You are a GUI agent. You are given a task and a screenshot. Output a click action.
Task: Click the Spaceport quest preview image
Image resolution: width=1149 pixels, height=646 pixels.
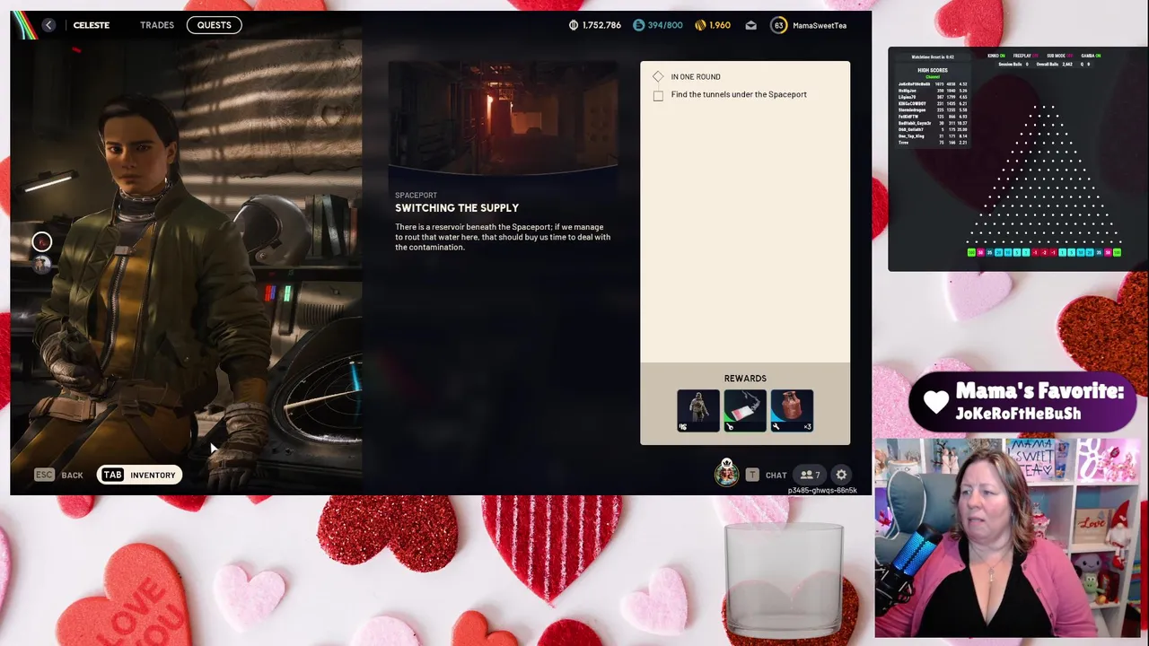click(503, 118)
